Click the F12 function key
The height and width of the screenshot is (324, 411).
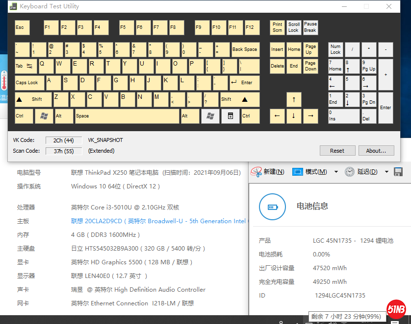252,27
